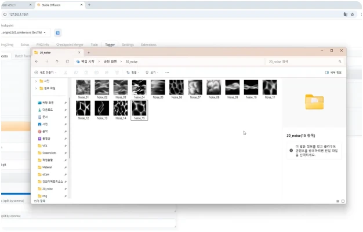Viewport: 363px width, 232px height.
Task: Open 다운로드 in the sidebar
Action: (x=48, y=110)
